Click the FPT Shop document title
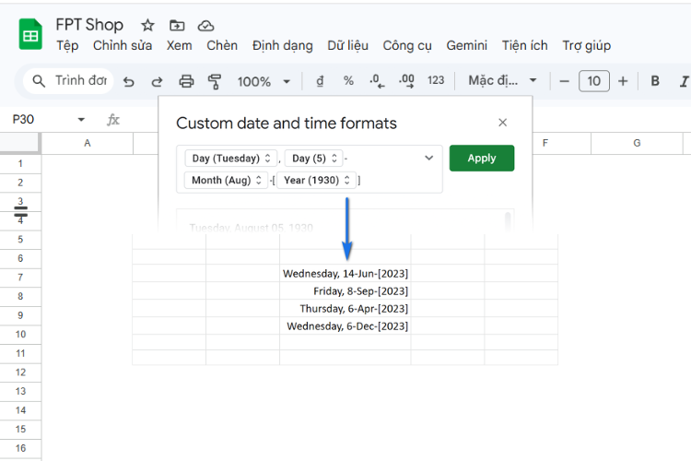The image size is (691, 461). (x=89, y=25)
